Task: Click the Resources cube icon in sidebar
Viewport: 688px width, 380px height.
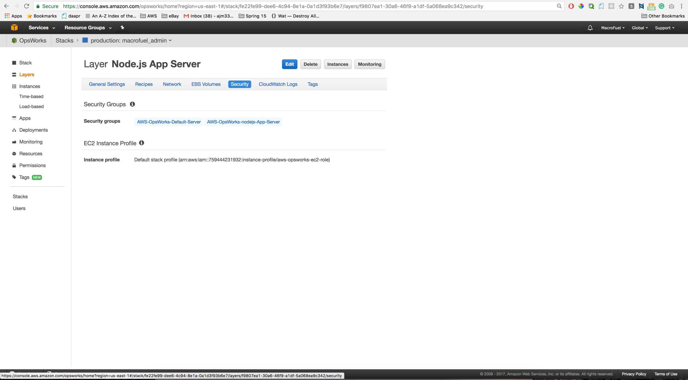Action: click(x=14, y=154)
